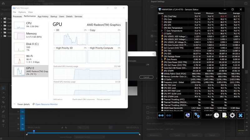Screen dimensions: 250x140
Task: Click the HWiNFO reset clock icon
Action: (x=216, y=115)
